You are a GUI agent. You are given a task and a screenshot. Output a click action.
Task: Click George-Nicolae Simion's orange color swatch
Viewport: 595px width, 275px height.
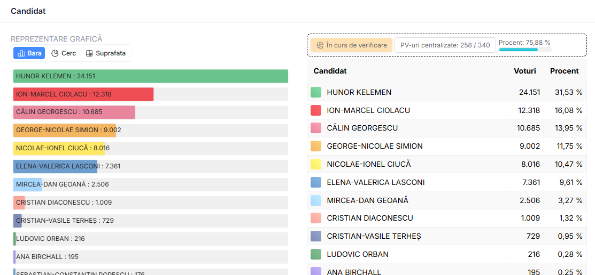click(316, 146)
